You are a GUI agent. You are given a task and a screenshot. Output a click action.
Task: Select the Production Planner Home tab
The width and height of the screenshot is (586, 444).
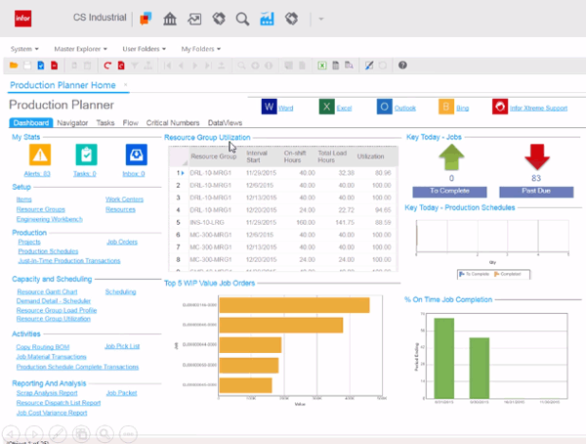63,85
